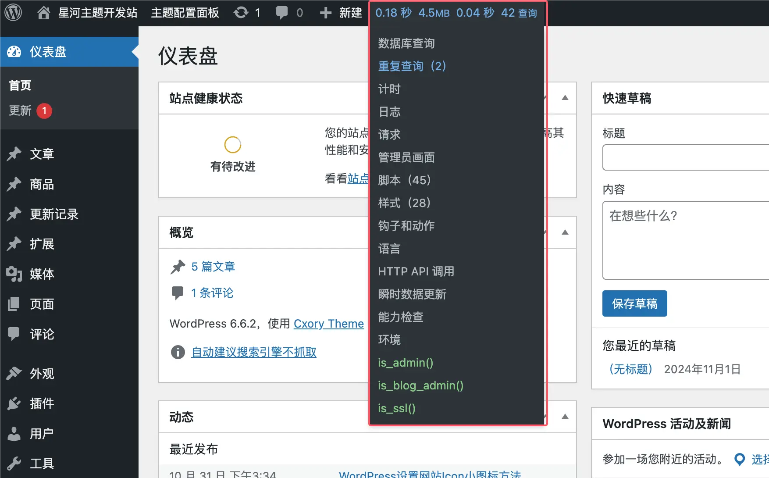Click the location pin icon in 活动及新闻
769x478 pixels.
740,459
